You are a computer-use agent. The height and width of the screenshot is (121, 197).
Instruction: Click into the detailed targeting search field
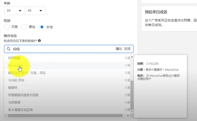click(69, 49)
